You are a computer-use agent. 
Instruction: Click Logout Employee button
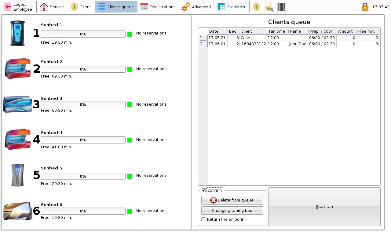(x=19, y=7)
